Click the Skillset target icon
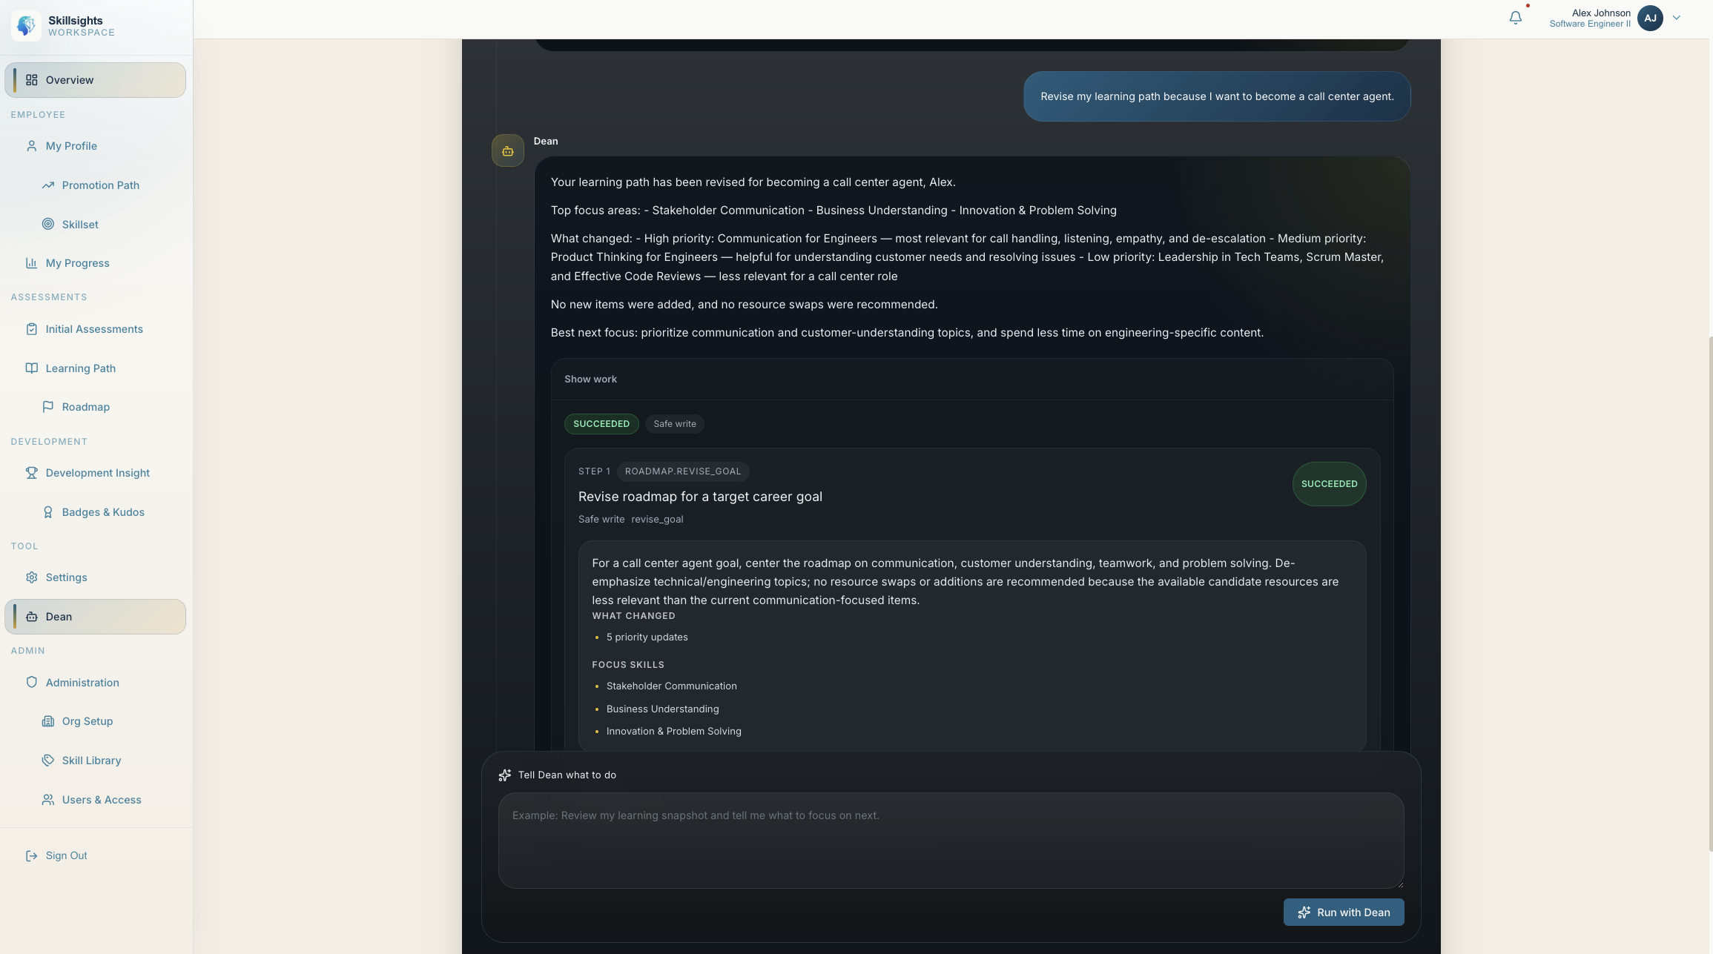Screen dimensions: 1713x954 coord(48,224)
